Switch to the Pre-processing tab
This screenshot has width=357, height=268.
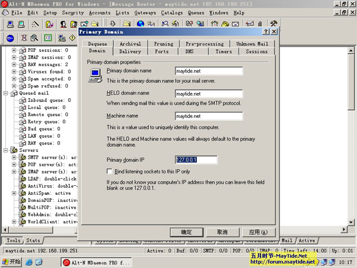point(204,44)
